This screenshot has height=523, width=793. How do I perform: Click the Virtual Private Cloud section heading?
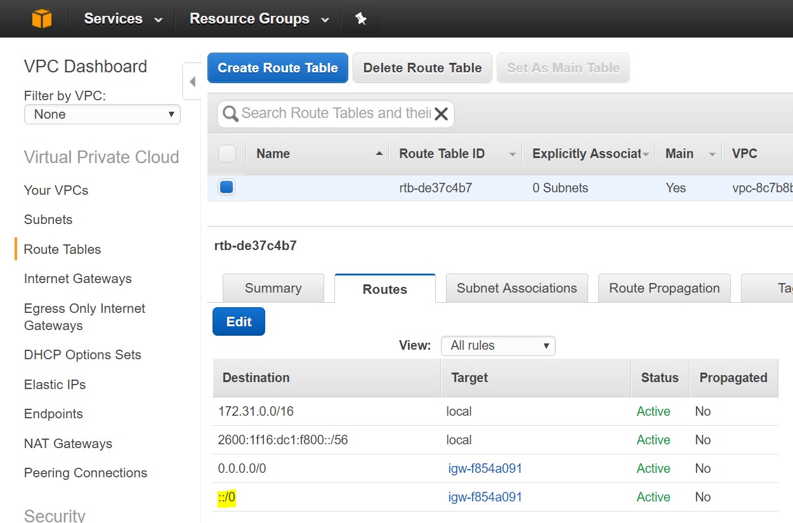coord(102,157)
